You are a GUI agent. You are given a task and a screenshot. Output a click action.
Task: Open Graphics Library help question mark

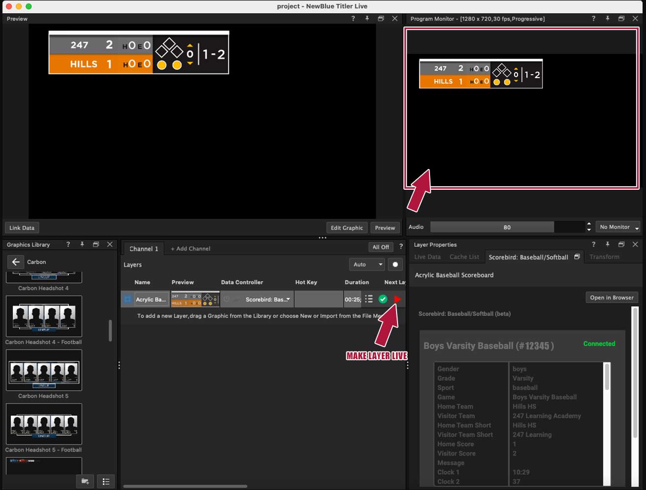68,244
